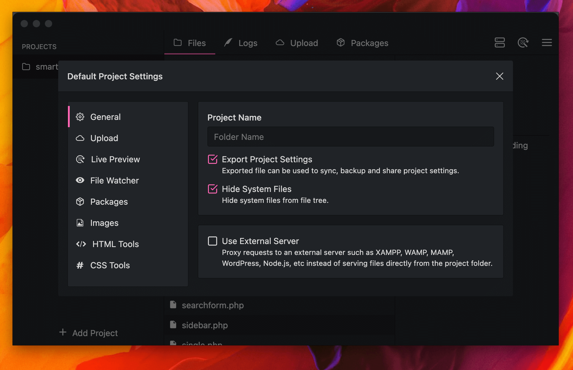This screenshot has height=370, width=573.
Task: Disable Export Project Settings checkbox
Action: 213,159
